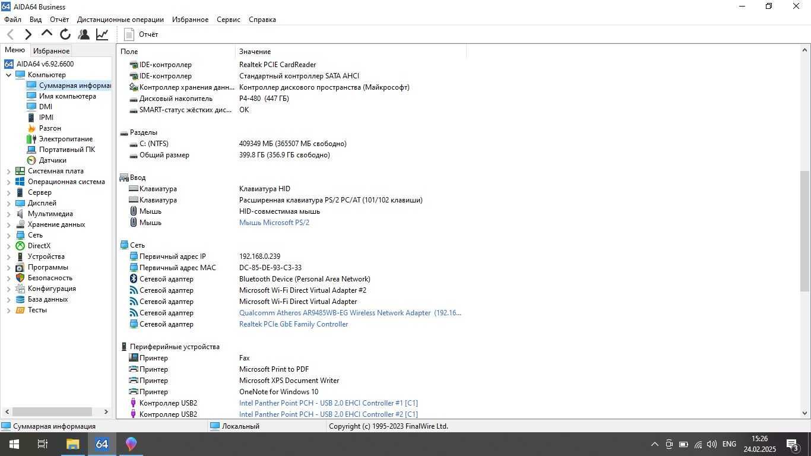This screenshot has height=456, width=811.
Task: Open Task View on the taskbar
Action: (x=43, y=444)
